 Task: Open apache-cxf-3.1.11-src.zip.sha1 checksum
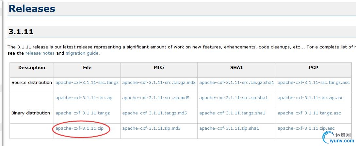pyautogui.click(x=234, y=98)
